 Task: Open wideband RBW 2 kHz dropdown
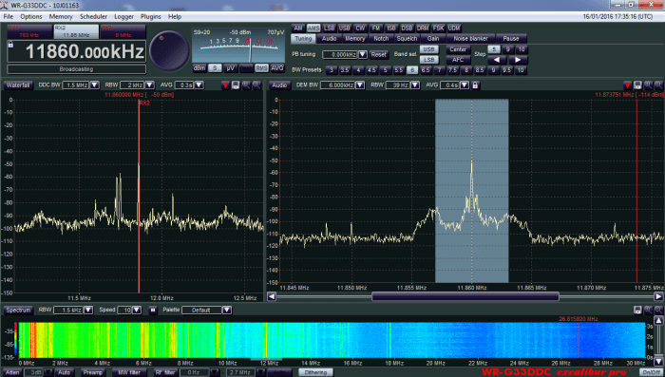click(150, 85)
